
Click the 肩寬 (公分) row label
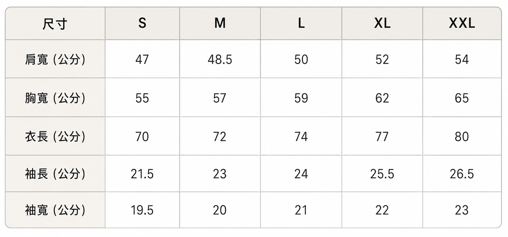point(55,59)
